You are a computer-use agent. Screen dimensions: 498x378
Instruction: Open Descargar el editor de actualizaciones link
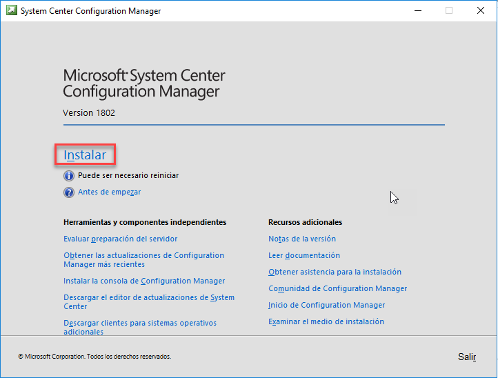click(x=149, y=301)
